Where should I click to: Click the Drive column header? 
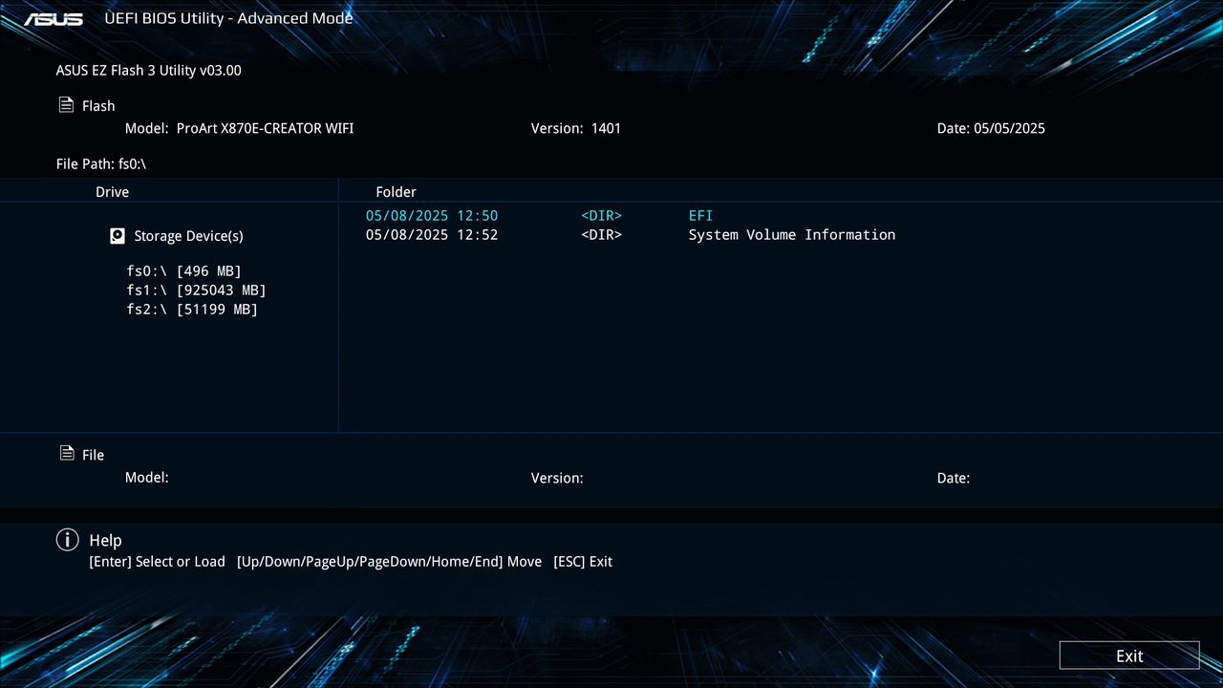click(x=112, y=192)
